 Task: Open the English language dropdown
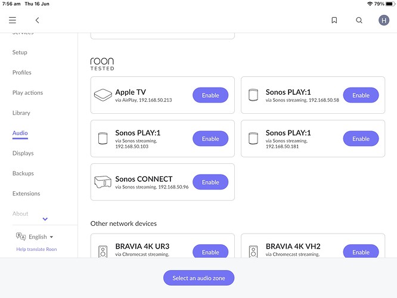point(41,237)
